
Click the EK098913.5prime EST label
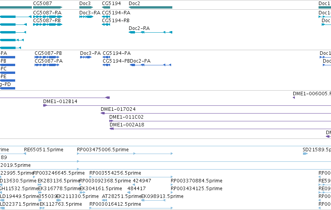[162, 196]
